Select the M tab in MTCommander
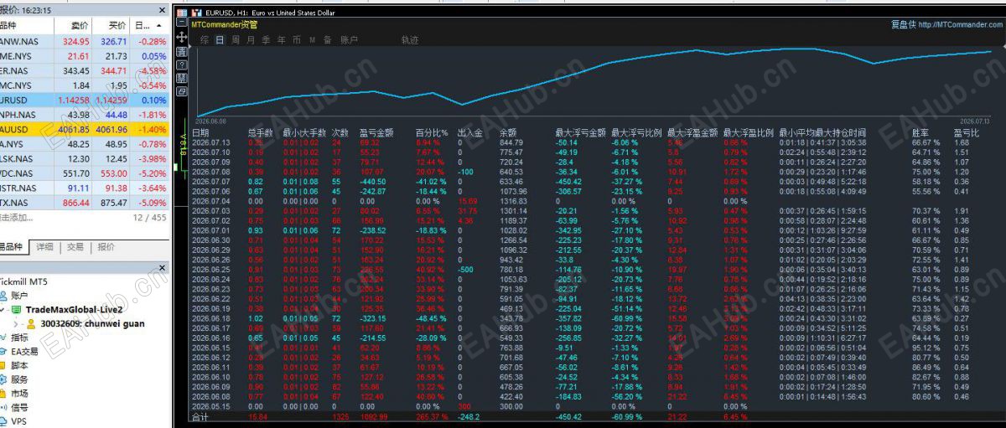This screenshot has height=428, width=1006. coord(312,39)
